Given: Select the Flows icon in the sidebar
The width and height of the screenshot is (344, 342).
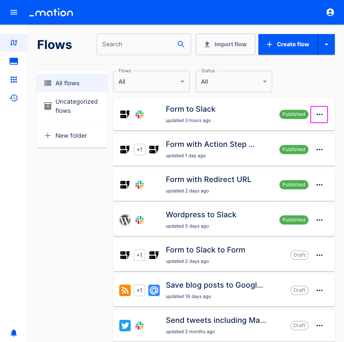Looking at the screenshot, I should tap(14, 43).
